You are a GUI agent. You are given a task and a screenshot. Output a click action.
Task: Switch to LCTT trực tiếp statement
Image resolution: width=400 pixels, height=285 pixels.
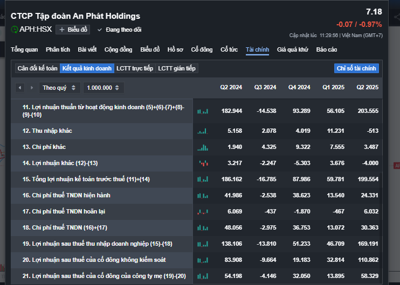tap(135, 68)
